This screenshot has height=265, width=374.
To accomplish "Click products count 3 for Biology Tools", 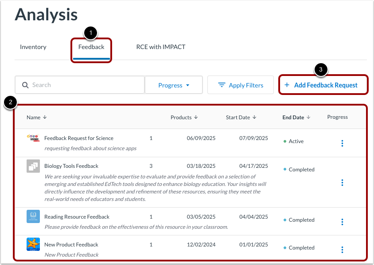I will point(151,166).
